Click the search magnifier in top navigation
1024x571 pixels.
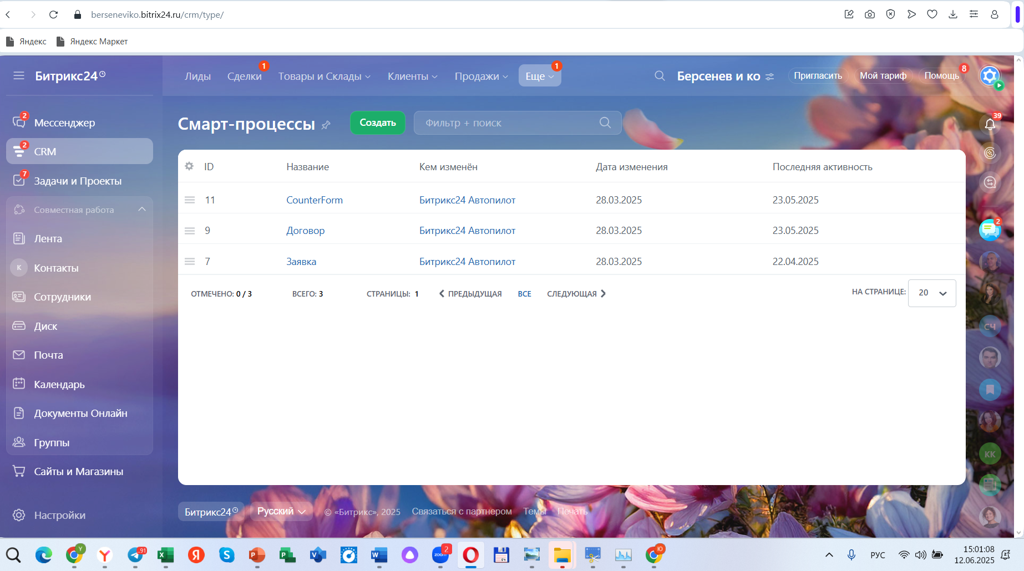pyautogui.click(x=659, y=76)
